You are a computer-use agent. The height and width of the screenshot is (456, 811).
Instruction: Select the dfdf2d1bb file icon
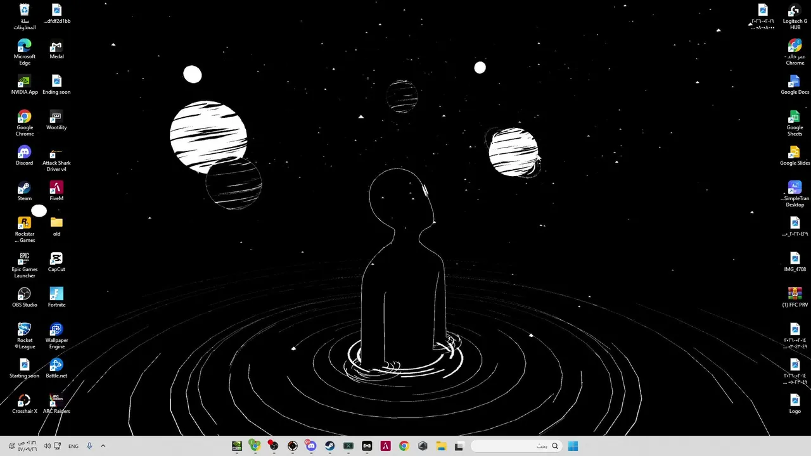pyautogui.click(x=56, y=14)
